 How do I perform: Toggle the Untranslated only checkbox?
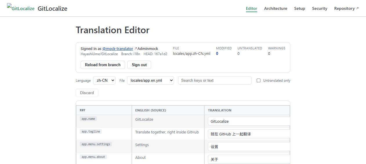[x=259, y=81]
